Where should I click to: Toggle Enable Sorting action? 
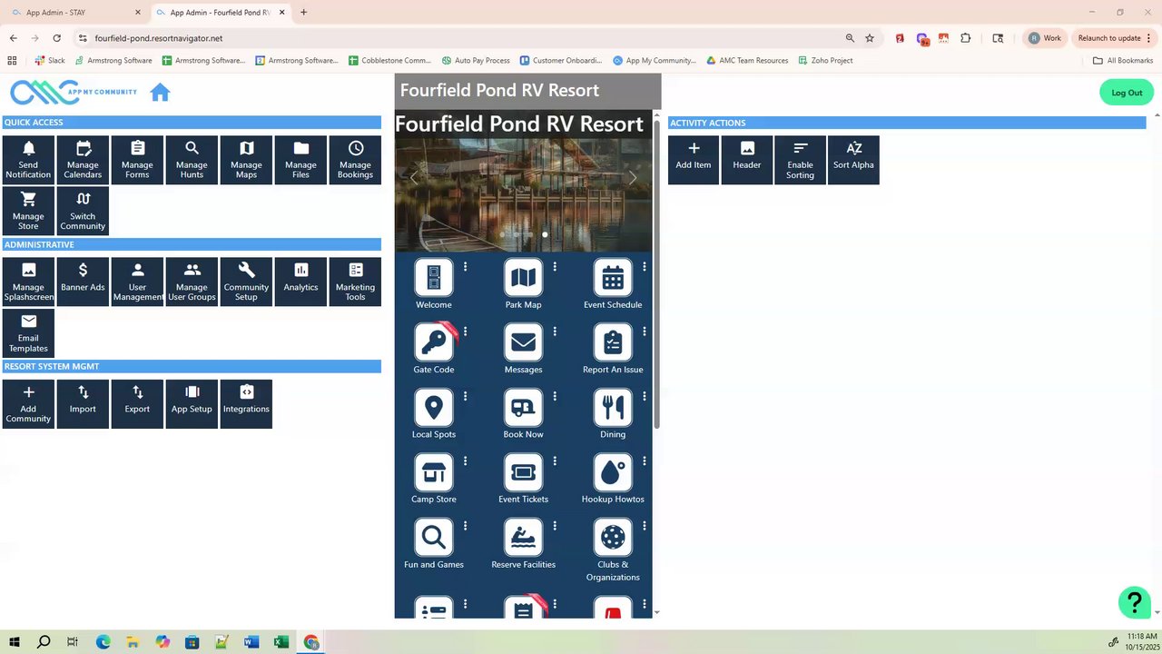click(x=800, y=160)
